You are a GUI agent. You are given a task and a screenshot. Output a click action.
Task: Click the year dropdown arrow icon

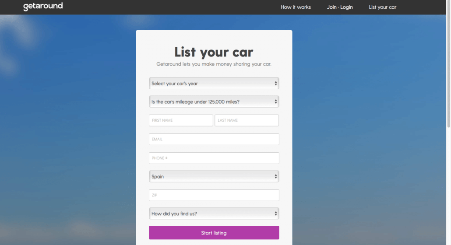point(275,83)
